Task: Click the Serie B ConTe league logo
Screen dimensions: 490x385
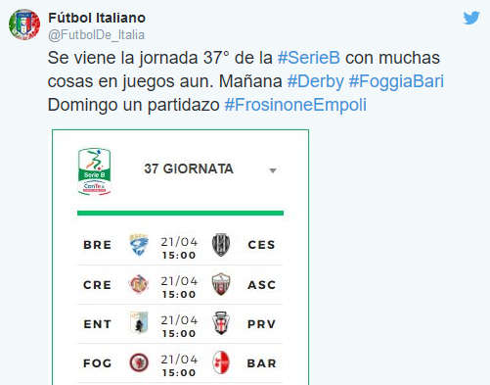Action: pyautogui.click(x=94, y=171)
